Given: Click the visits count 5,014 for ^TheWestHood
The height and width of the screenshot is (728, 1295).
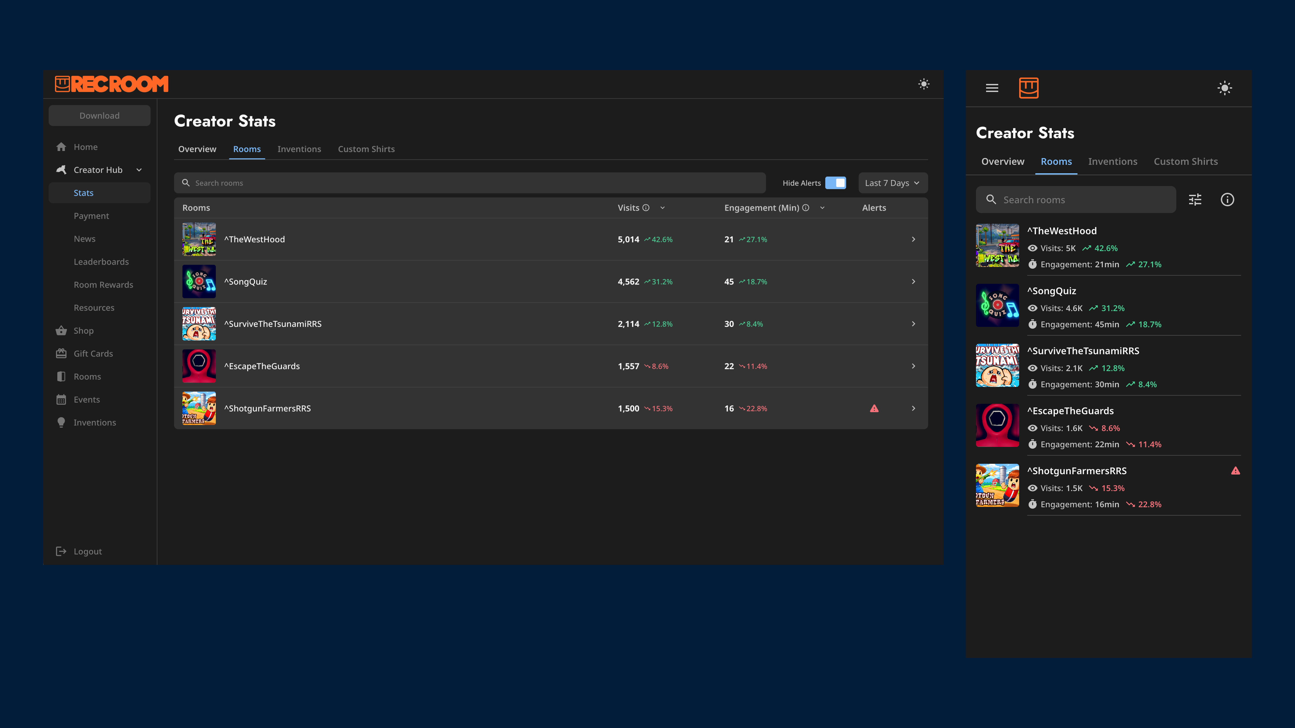Looking at the screenshot, I should [628, 239].
